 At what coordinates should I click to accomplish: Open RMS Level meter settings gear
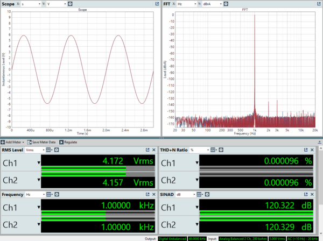pyautogui.click(x=55, y=150)
